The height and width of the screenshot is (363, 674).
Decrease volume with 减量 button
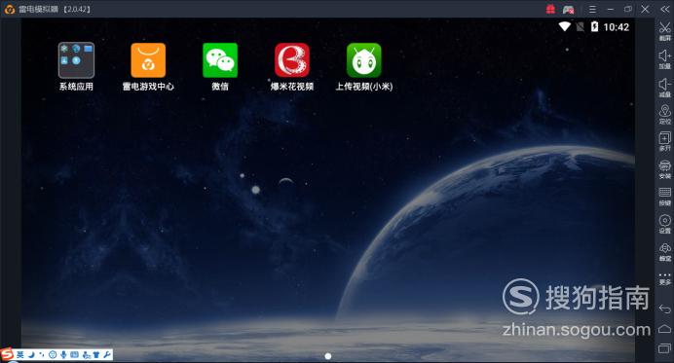point(664,87)
